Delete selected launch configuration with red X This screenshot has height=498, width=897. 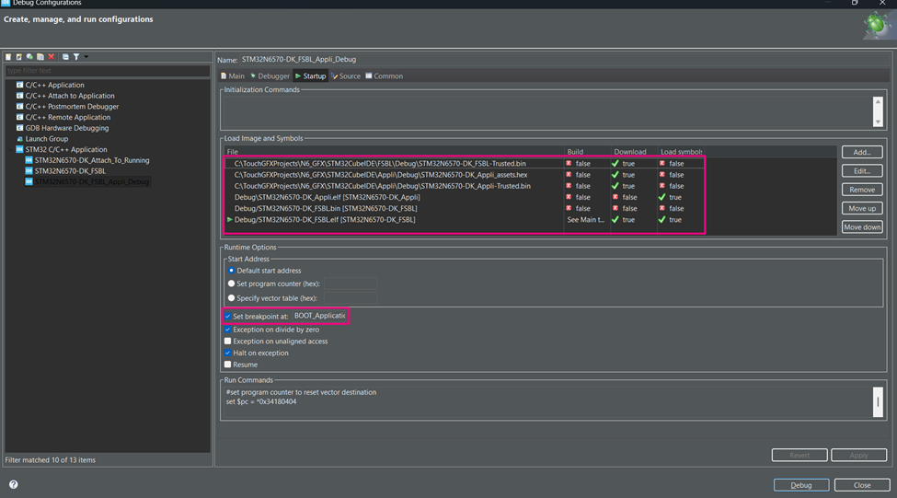click(x=52, y=57)
